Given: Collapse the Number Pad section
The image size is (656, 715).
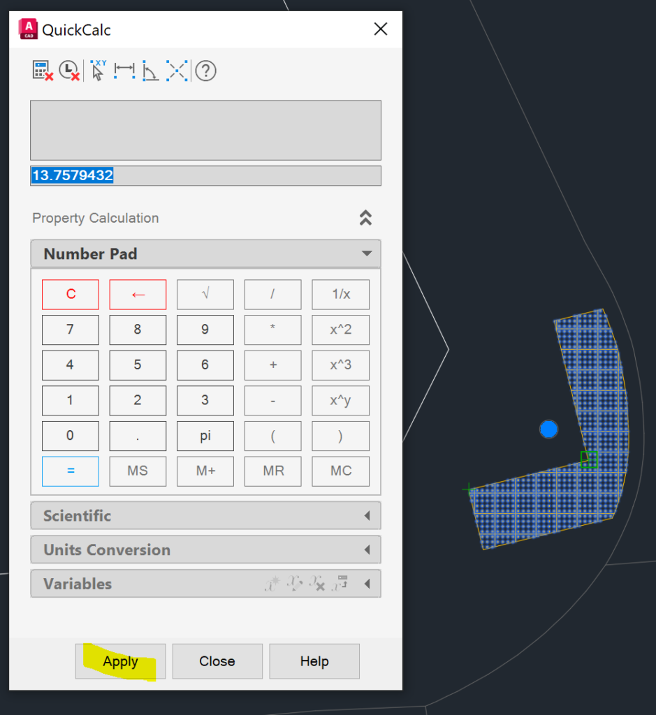Looking at the screenshot, I should coord(205,253).
